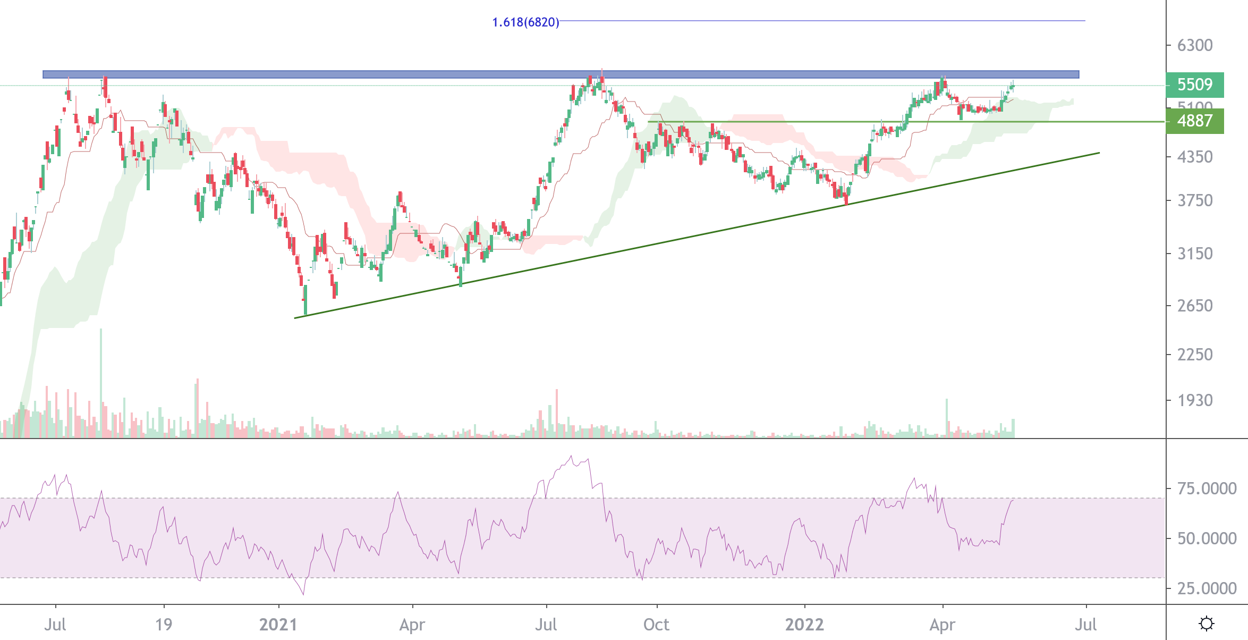Click the green 4887 price label

(1194, 121)
